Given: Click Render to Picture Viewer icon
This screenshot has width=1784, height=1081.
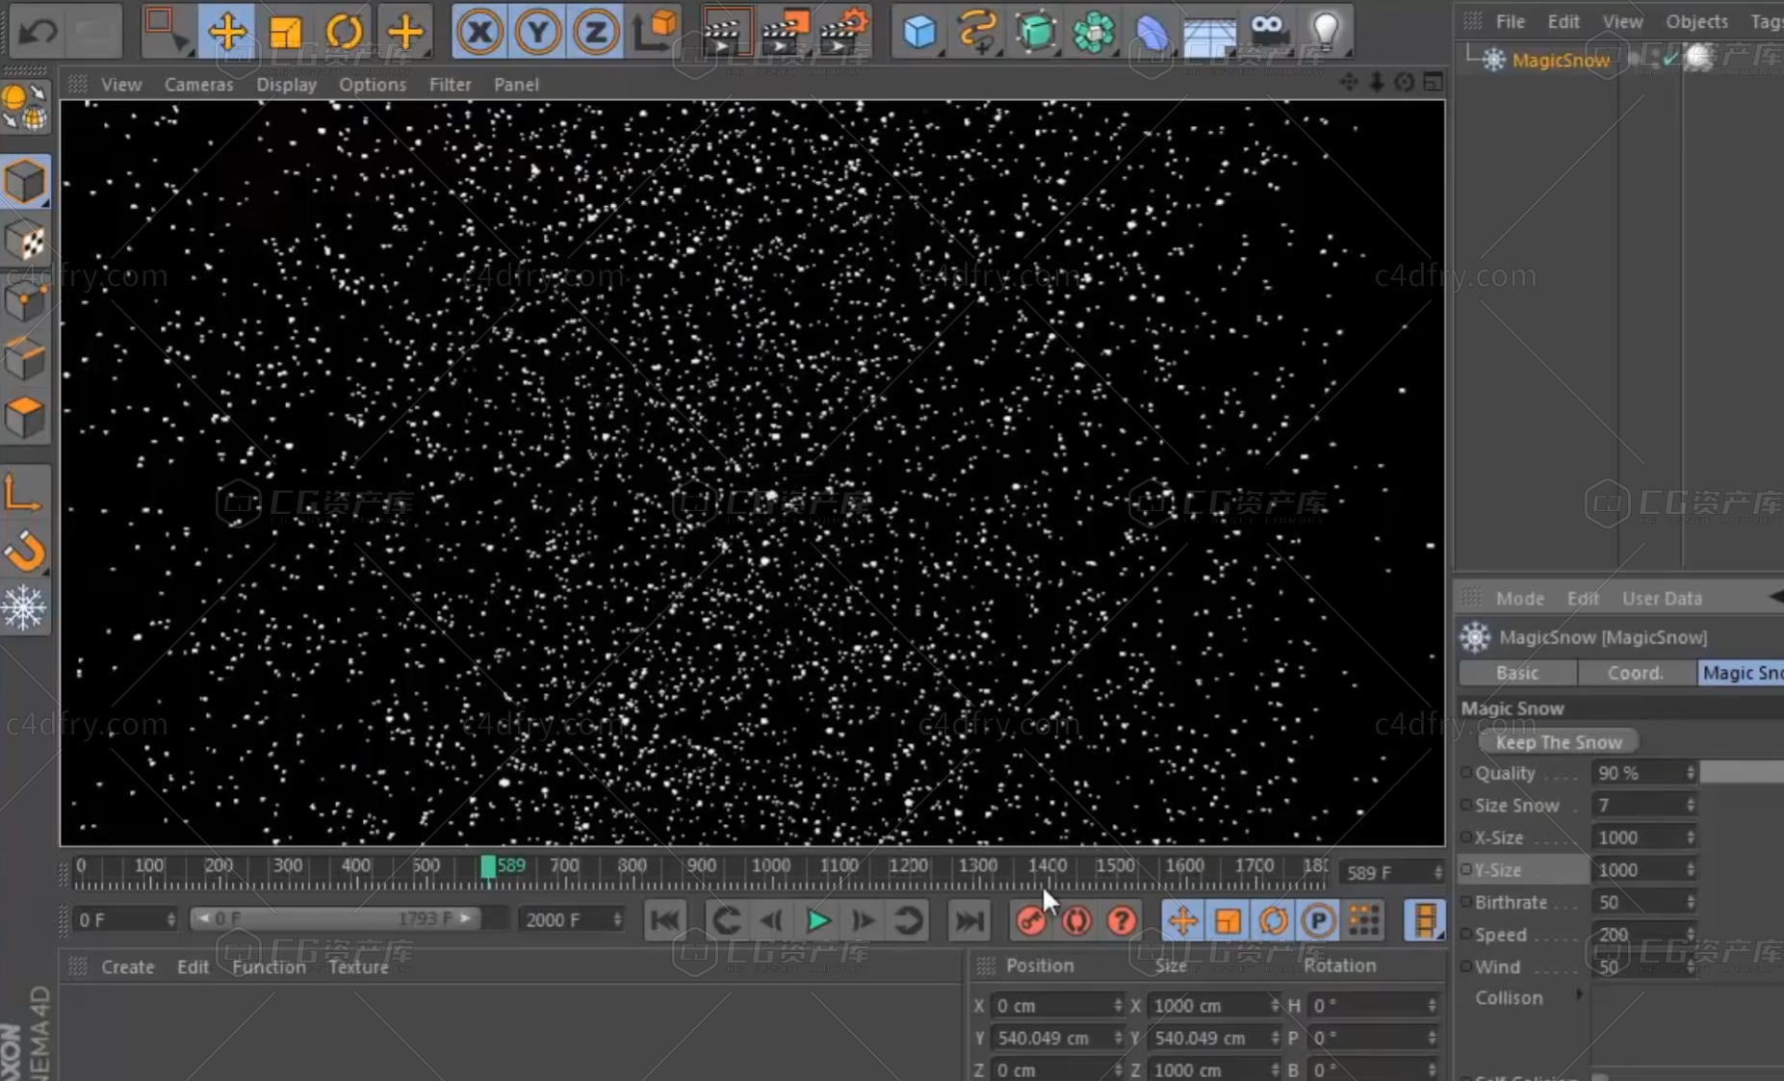Looking at the screenshot, I should point(785,32).
